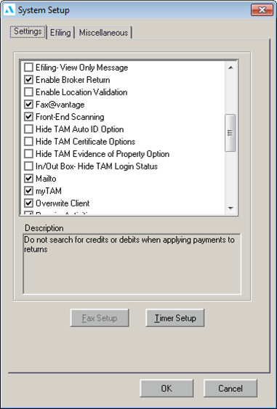277x409 pixels.
Task: Check Hide TAM Certificate Options
Action: point(28,142)
